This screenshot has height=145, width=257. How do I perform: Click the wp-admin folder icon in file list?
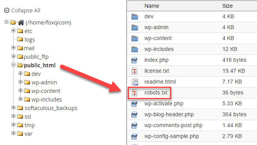tap(135, 28)
